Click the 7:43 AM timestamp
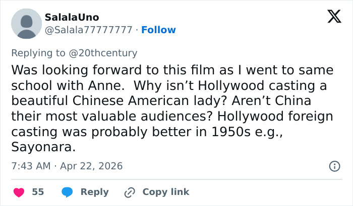Image resolution: width=353 pixels, height=206 pixels. [x=32, y=166]
